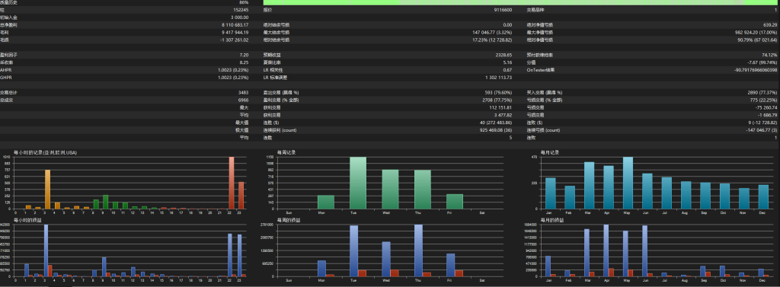Click the Apr blue profit bar in monthly P/L chart
Screen dimensions: 780x287
pyautogui.click(x=606, y=250)
